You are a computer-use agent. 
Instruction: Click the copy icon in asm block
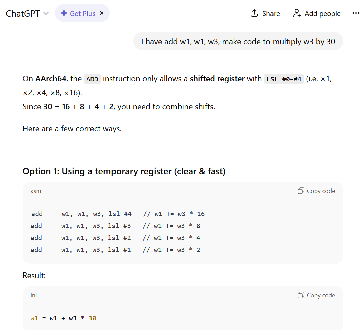[x=301, y=191]
